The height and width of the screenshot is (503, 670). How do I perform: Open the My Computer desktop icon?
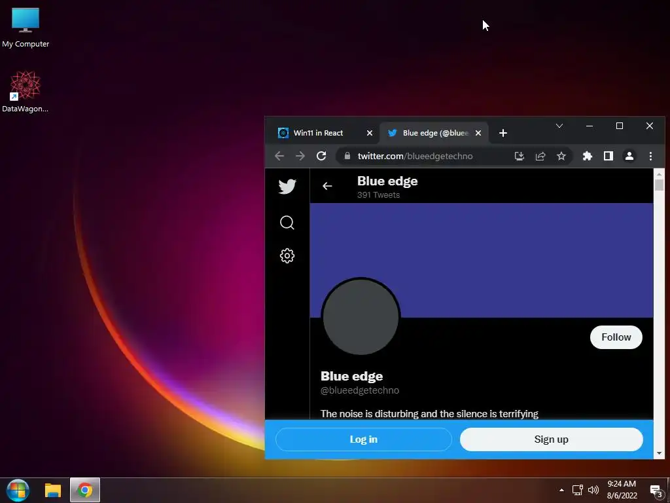(26, 28)
